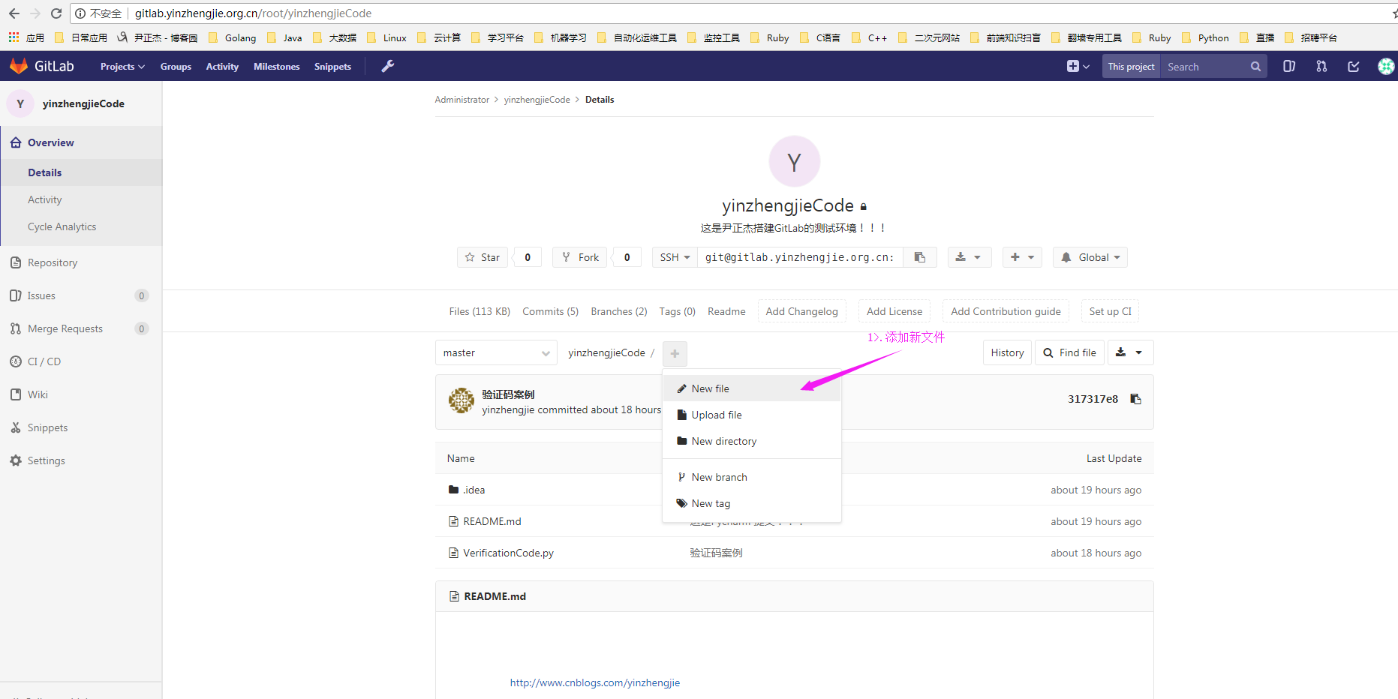
Task: Open the issues board icon in top navbar
Action: coord(1289,66)
